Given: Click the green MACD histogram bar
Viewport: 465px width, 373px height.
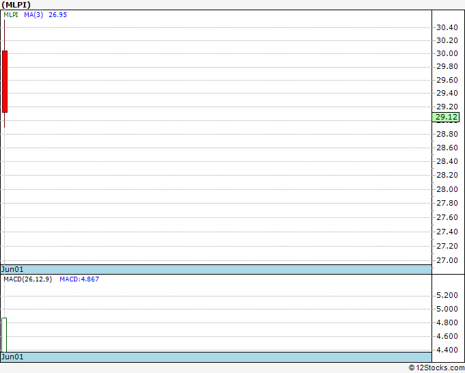Looking at the screenshot, I should pyautogui.click(x=4, y=335).
